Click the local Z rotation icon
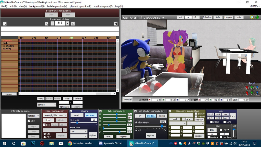The image size is (261, 147). [x=257, y=88]
